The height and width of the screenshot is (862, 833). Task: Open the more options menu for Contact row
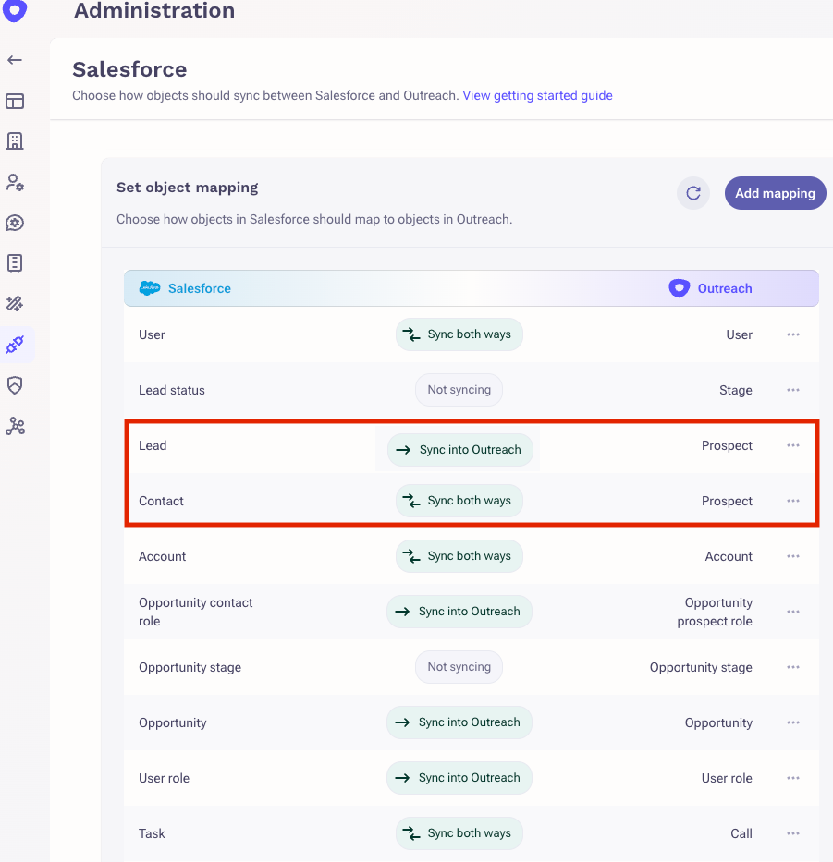[x=793, y=501]
